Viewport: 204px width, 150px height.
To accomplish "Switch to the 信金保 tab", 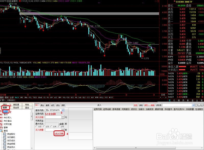I will pos(16,108).
